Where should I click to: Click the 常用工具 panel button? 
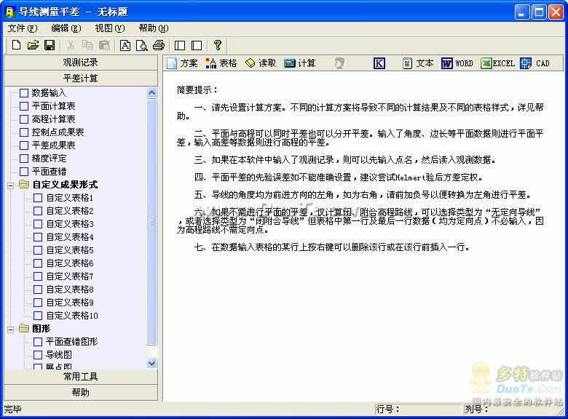[80, 377]
